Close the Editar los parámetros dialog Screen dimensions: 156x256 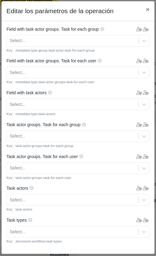tap(148, 10)
